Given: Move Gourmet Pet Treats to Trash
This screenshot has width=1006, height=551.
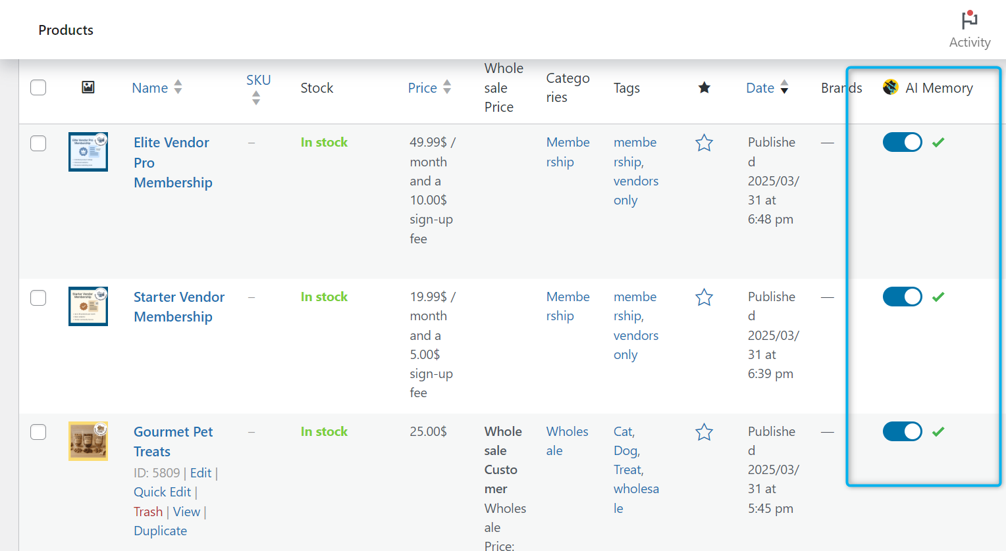Looking at the screenshot, I should (148, 512).
